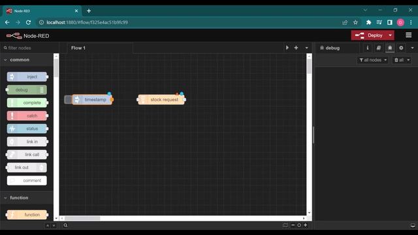418x235 pixels.
Task: Open the debug messages bug tab
Action: [390, 48]
